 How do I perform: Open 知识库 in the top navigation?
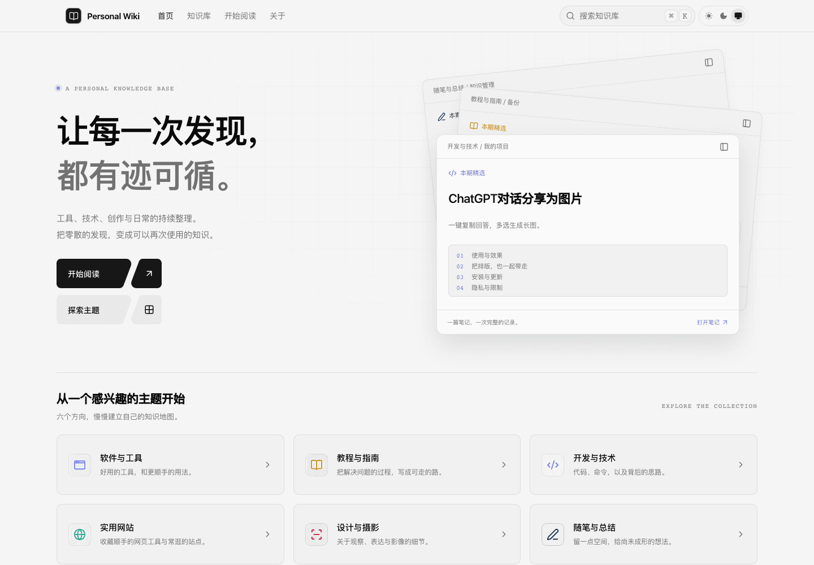199,16
